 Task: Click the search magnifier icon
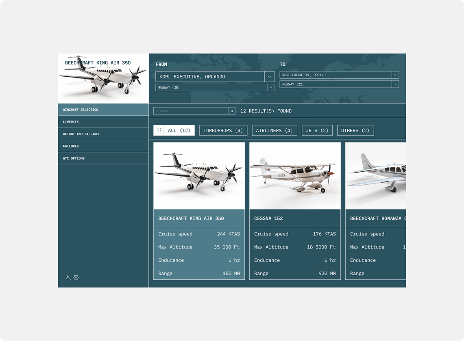tap(232, 111)
